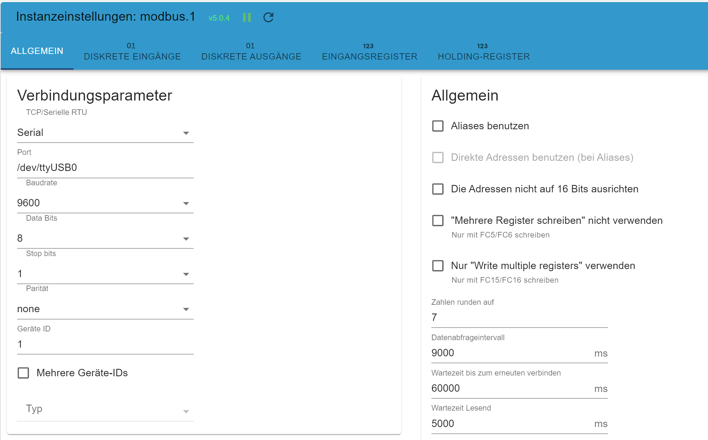This screenshot has height=440, width=708.
Task: Open the Data Bits dropdown
Action: [105, 239]
